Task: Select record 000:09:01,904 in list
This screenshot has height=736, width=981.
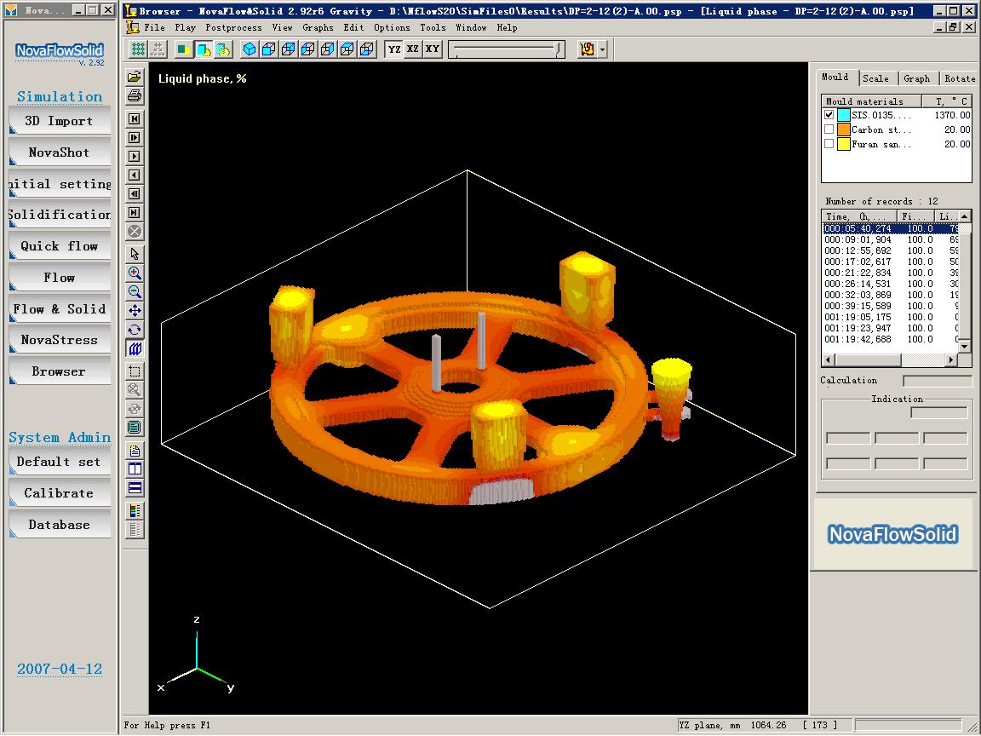Action: coord(890,239)
